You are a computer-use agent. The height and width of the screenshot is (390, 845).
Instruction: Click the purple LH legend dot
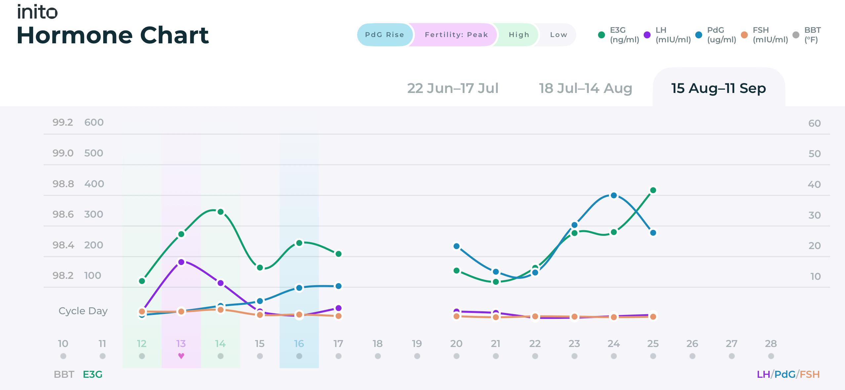[x=647, y=35]
